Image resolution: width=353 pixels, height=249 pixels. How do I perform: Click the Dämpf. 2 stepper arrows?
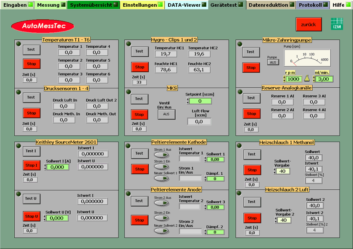click(x=205, y=232)
